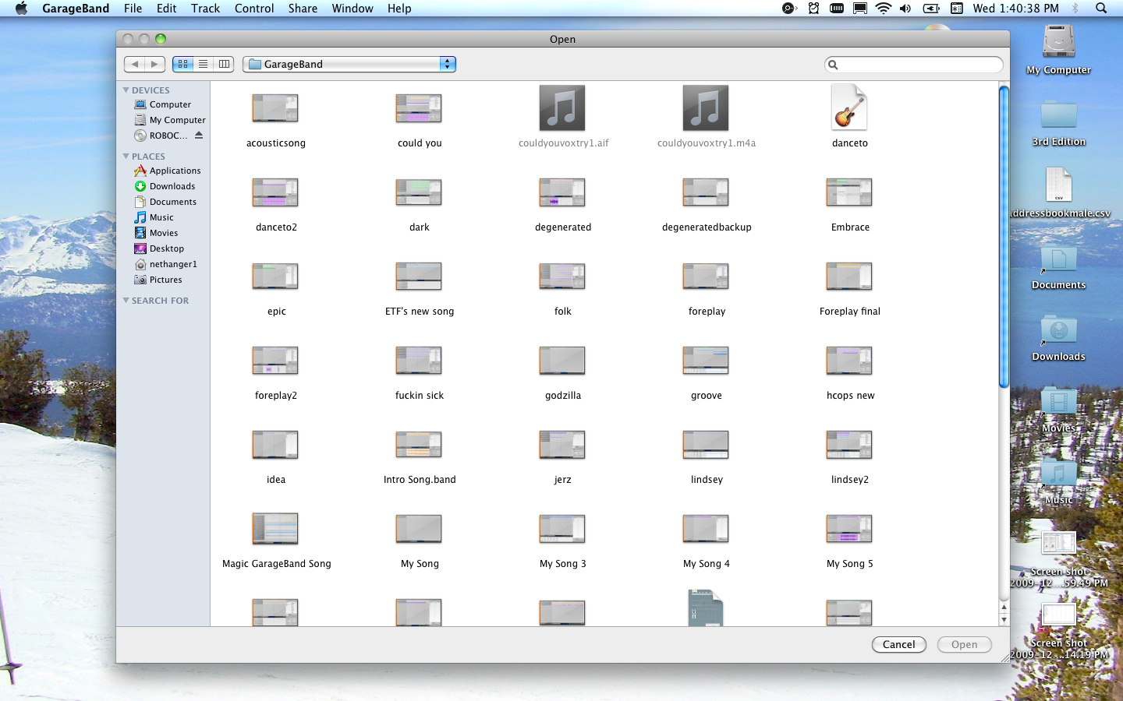Click the Cancel button
Viewport: 1123px width, 701px height.
(898, 644)
